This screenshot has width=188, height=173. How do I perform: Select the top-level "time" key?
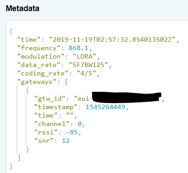(x=29, y=39)
